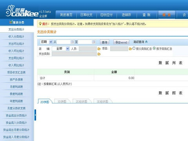The image size is (188, 141).
Task: Click the folder icon next to 支出类别 field
Action: pyautogui.click(x=99, y=54)
